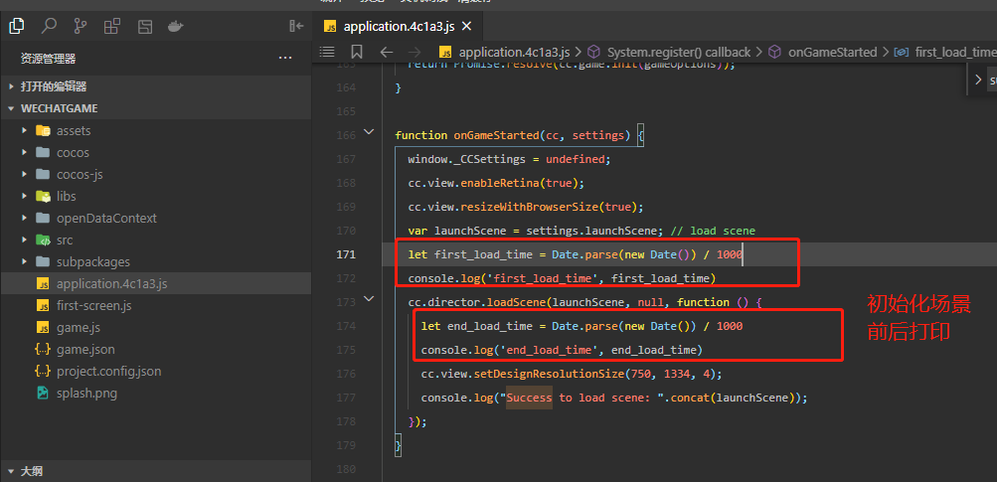Click the bookmark icon in the breadcrumb bar
The image size is (997, 482).
(357, 52)
